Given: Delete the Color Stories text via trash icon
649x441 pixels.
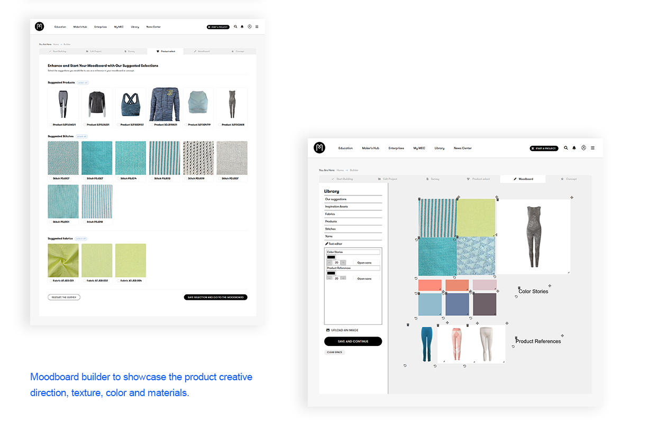Looking at the screenshot, I should (x=519, y=288).
